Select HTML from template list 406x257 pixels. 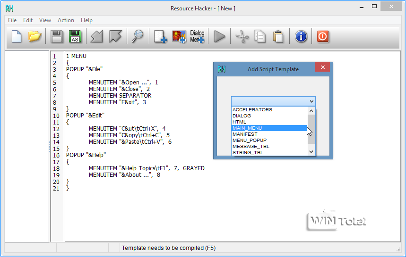coord(269,122)
